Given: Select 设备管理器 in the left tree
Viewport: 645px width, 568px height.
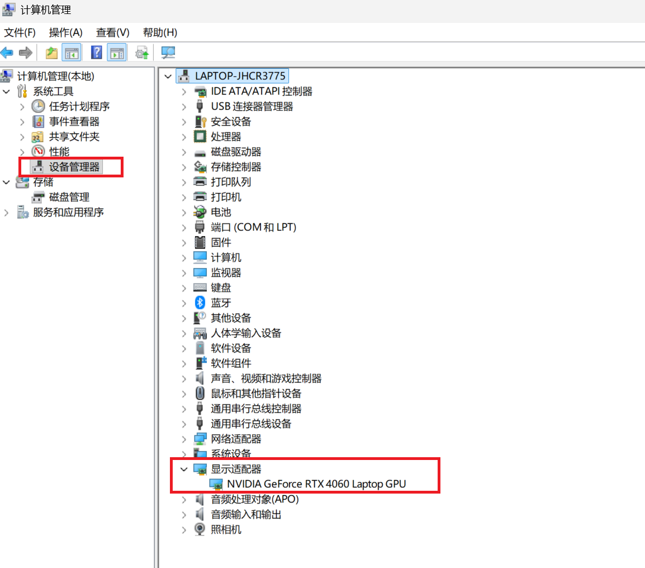Looking at the screenshot, I should [74, 167].
